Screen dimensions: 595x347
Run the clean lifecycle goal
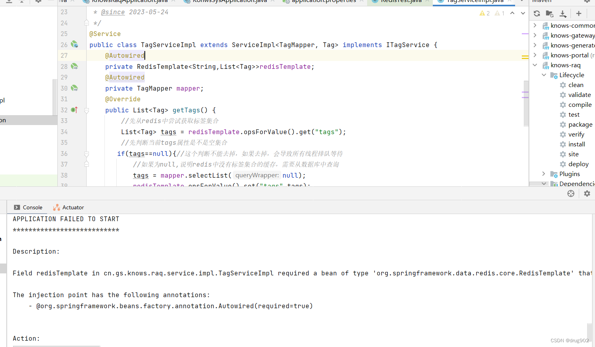(x=576, y=85)
